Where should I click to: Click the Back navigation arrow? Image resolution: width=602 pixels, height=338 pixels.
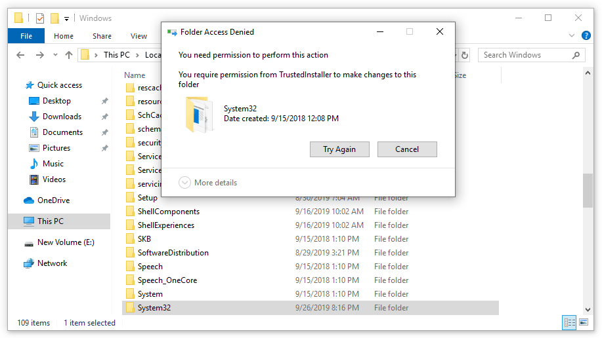(x=22, y=55)
